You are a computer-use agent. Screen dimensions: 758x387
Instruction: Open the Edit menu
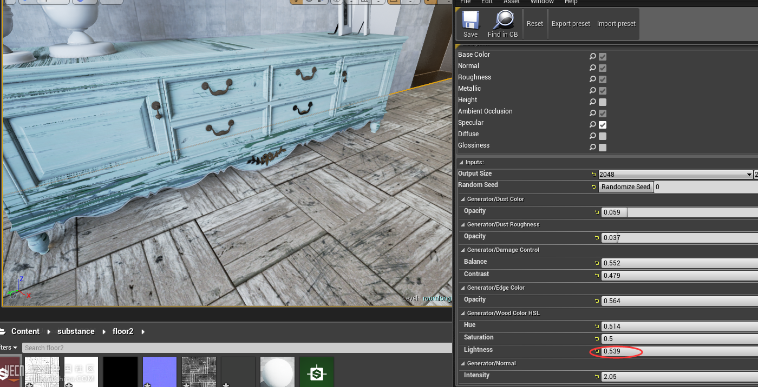[487, 2]
